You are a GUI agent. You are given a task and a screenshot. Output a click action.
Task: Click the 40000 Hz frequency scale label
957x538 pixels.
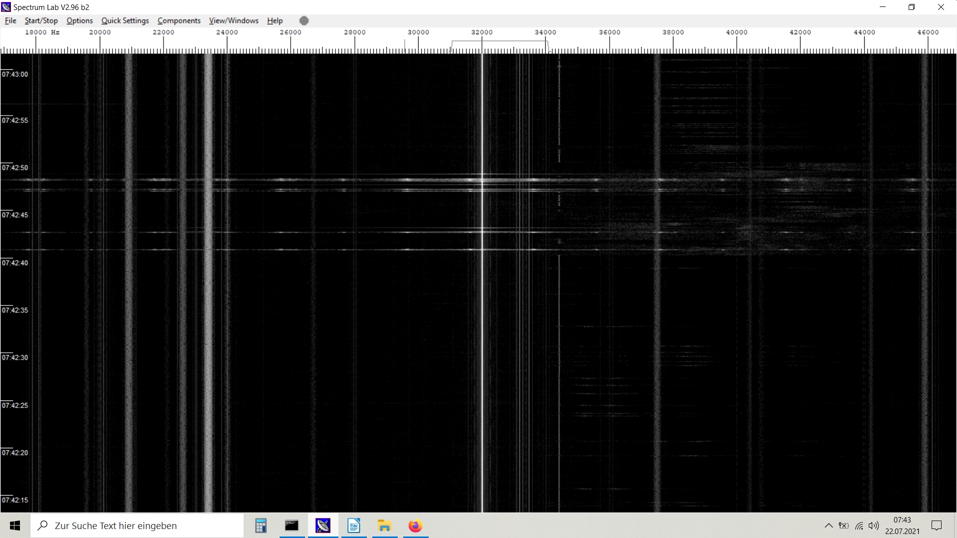(737, 32)
